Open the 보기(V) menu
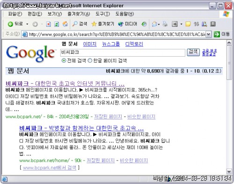The height and width of the screenshot is (184, 234). [x=55, y=14]
